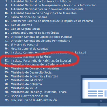Select El Metro de Panamá item
Screen dimensions: 107x107
(24, 45)
